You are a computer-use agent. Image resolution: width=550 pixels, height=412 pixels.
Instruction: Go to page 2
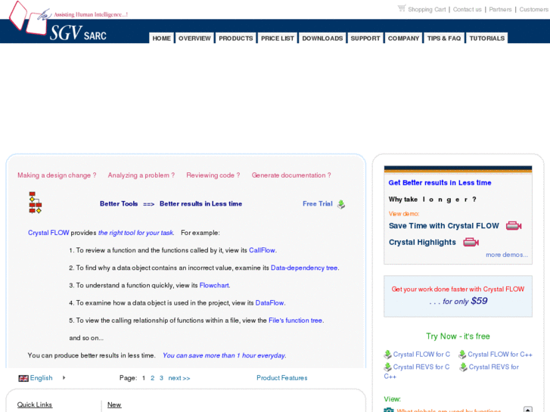click(x=153, y=378)
